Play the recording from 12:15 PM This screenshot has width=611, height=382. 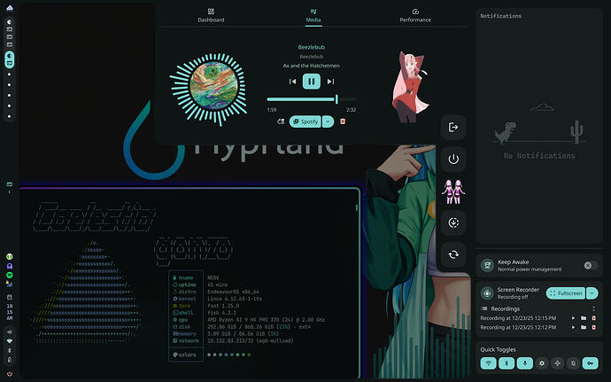pos(573,317)
